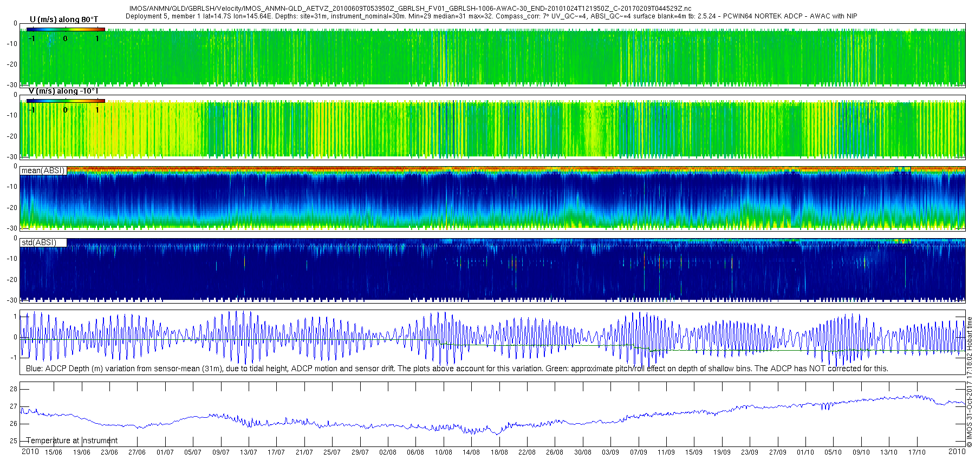The width and height of the screenshot is (975, 460).
Task: Click the 10/08 date tick label
Action: click(444, 452)
